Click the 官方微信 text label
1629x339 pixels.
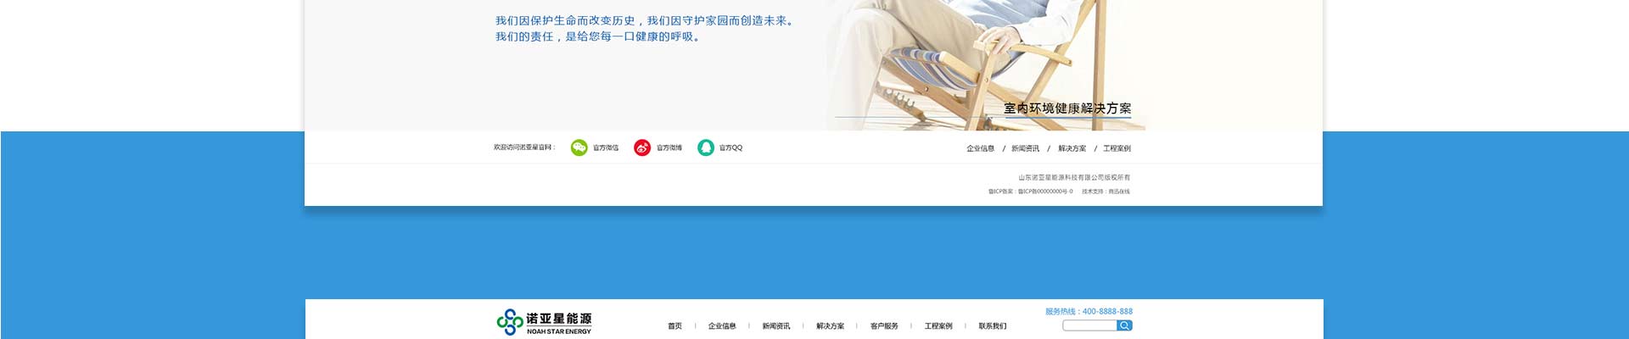tap(606, 147)
